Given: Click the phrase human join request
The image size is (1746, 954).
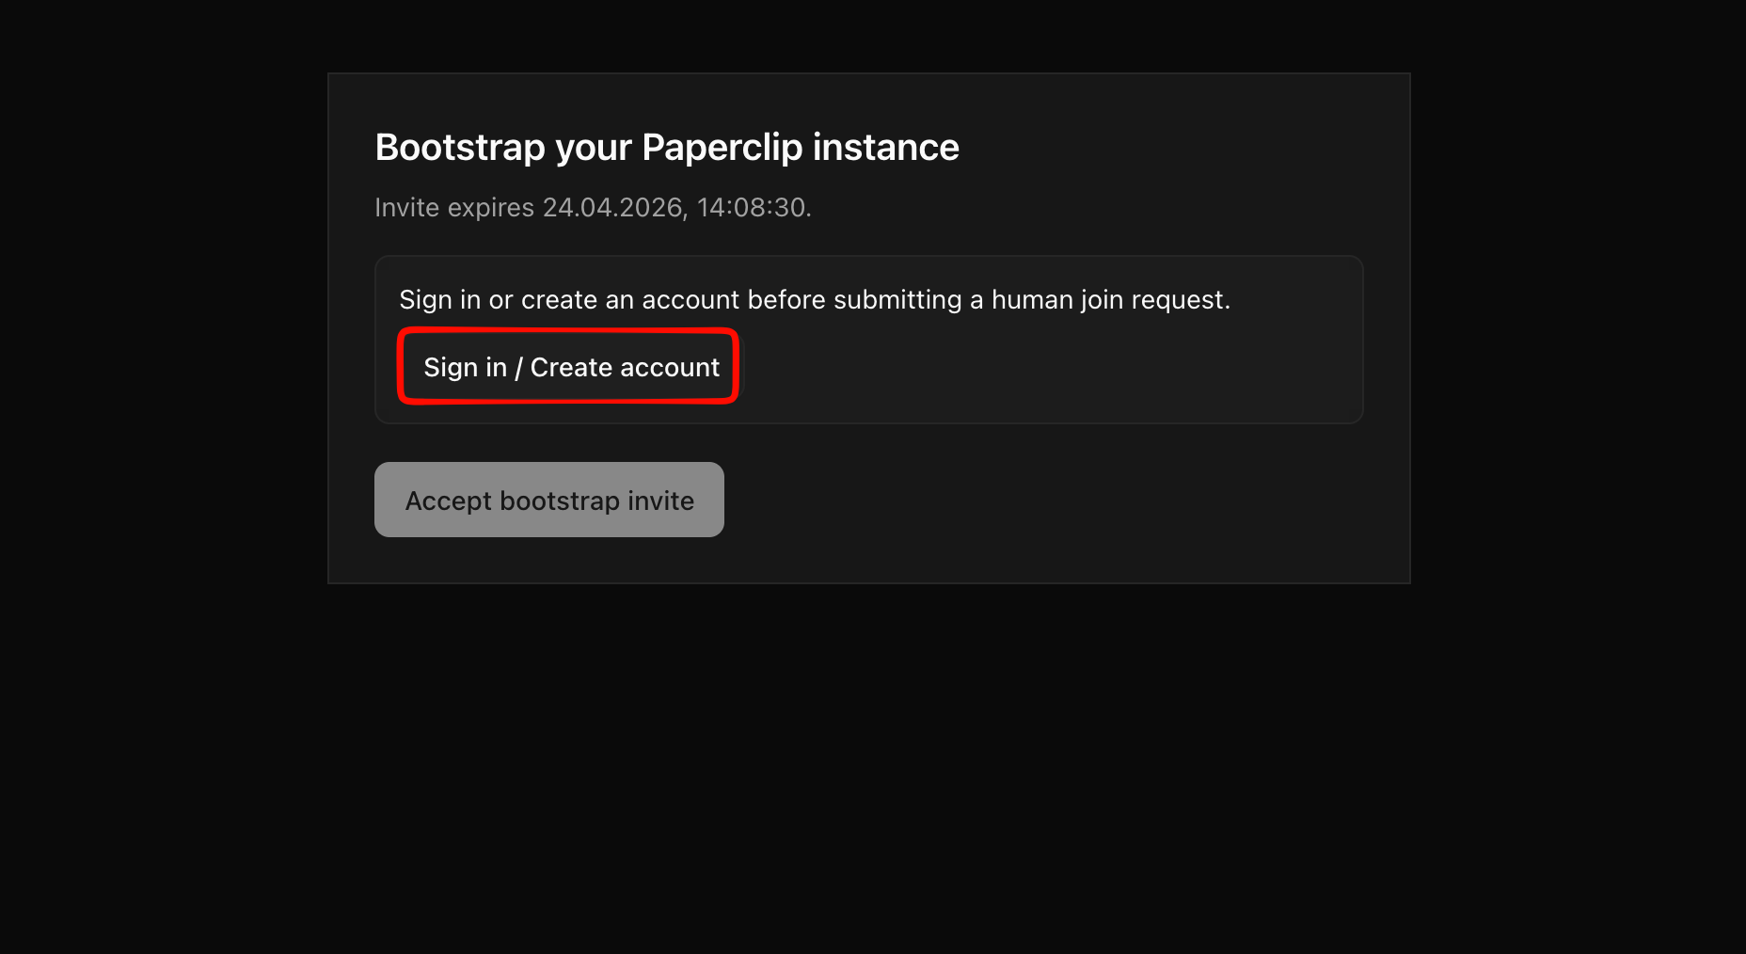Looking at the screenshot, I should (x=1110, y=300).
